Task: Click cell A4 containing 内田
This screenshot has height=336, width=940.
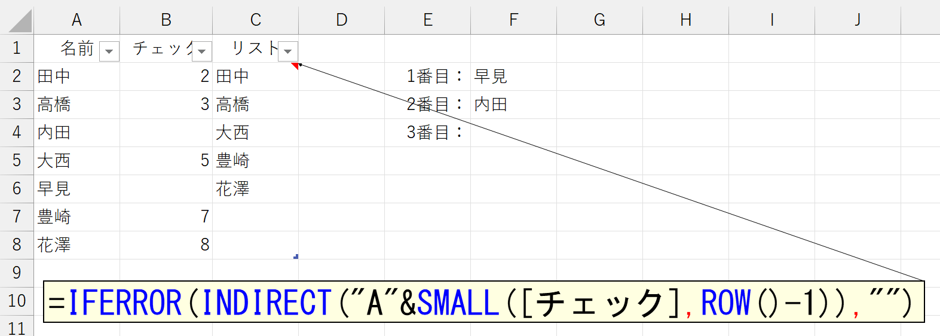Action: pos(76,133)
